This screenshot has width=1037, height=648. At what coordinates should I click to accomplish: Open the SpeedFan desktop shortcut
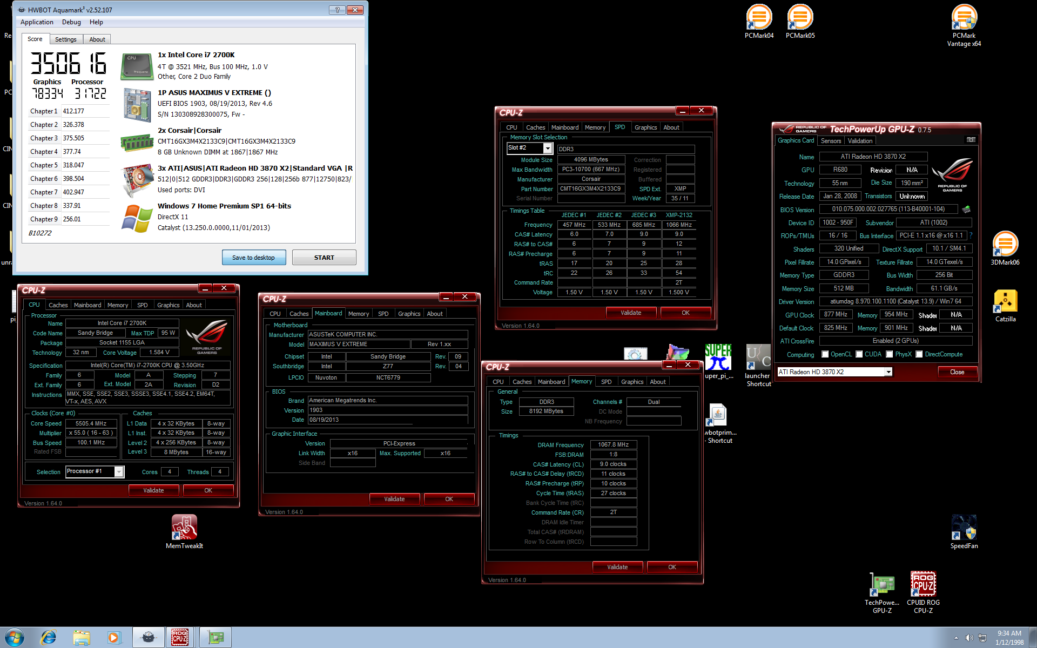point(964,532)
